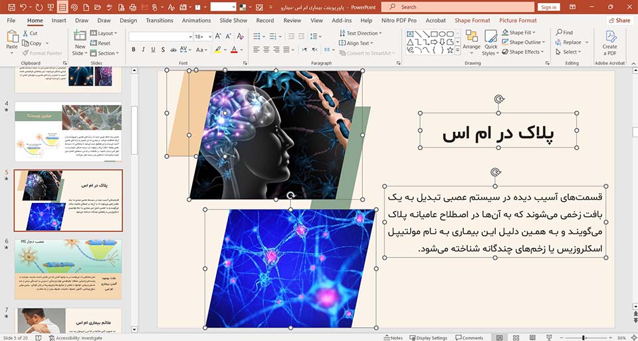Open the Transitions tab

tap(159, 21)
